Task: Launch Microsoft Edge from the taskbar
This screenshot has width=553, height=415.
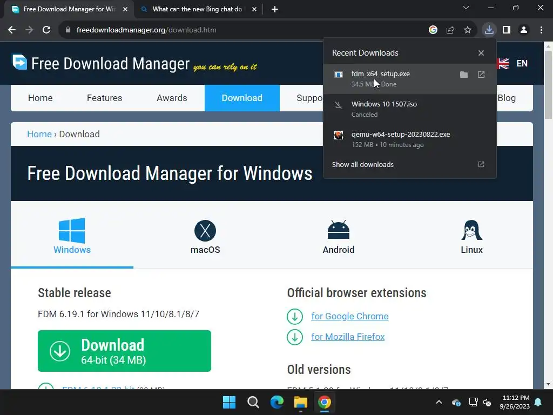Action: pos(277,402)
